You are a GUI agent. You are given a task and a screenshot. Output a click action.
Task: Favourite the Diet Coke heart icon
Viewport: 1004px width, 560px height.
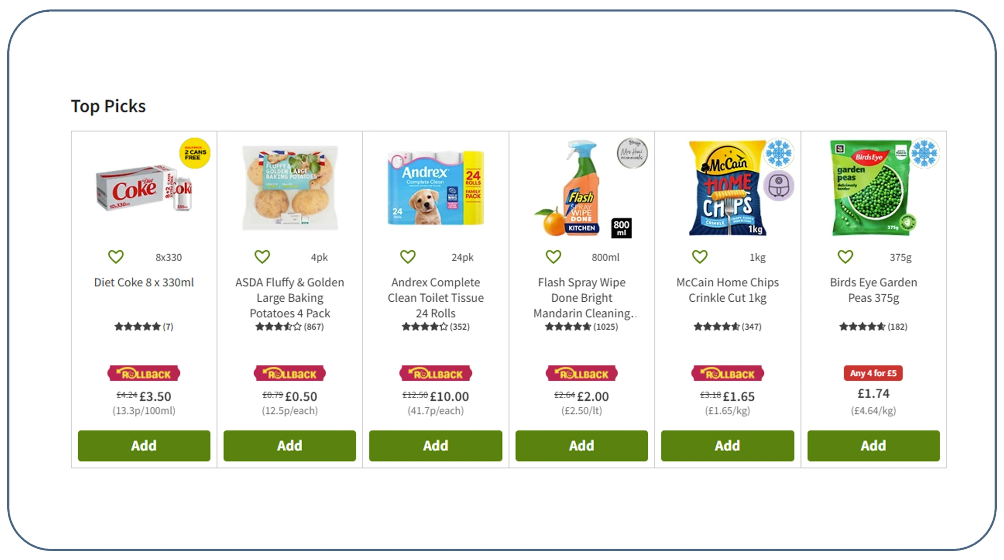click(116, 257)
